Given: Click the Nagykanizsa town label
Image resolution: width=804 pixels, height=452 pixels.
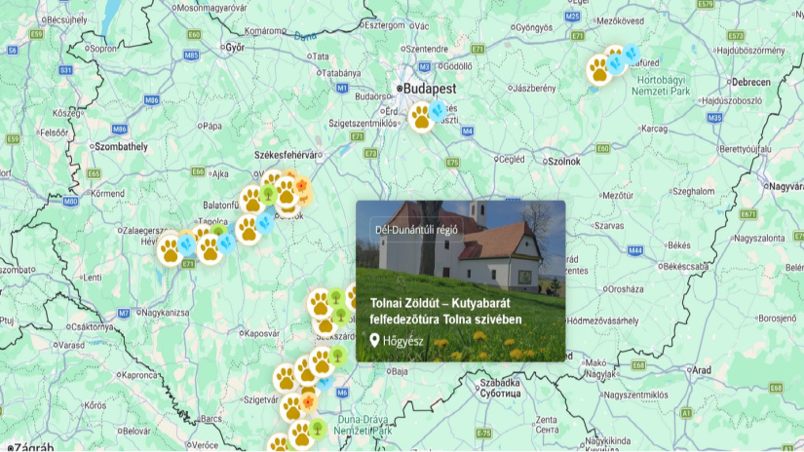Looking at the screenshot, I should 165,313.
